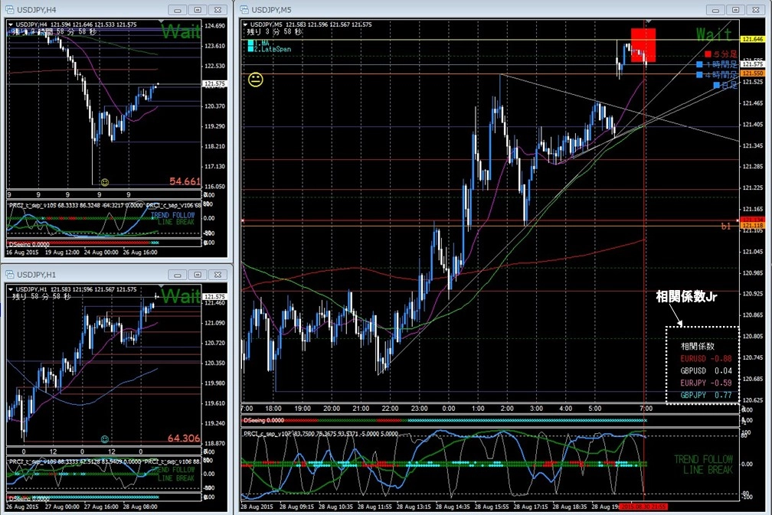Screen dimensions: 772x515
Task: Click the TREND FOLLOW text on M5 indicator
Action: (x=703, y=459)
